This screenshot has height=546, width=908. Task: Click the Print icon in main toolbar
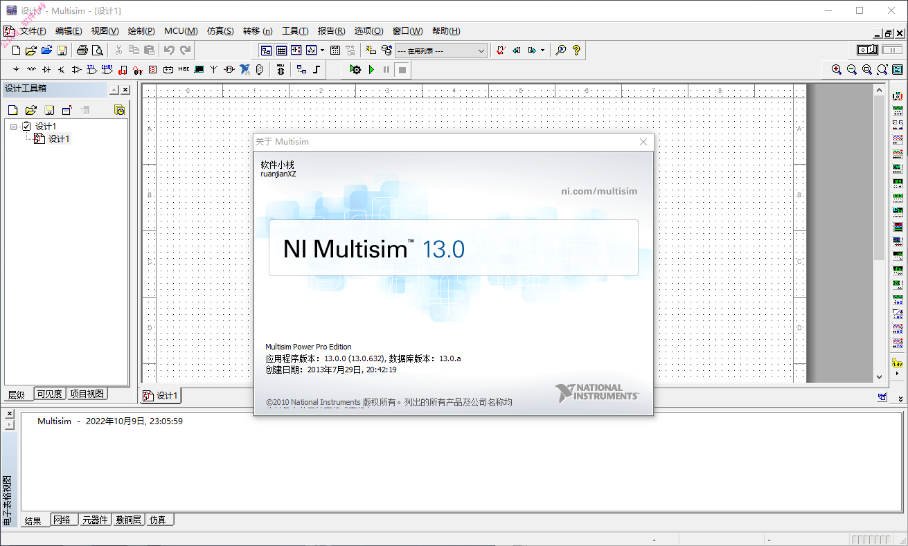(x=82, y=51)
